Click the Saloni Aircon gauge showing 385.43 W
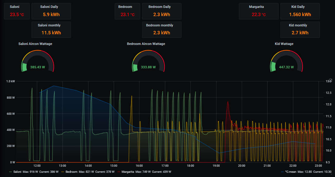This screenshot has height=177, width=335. pos(38,62)
